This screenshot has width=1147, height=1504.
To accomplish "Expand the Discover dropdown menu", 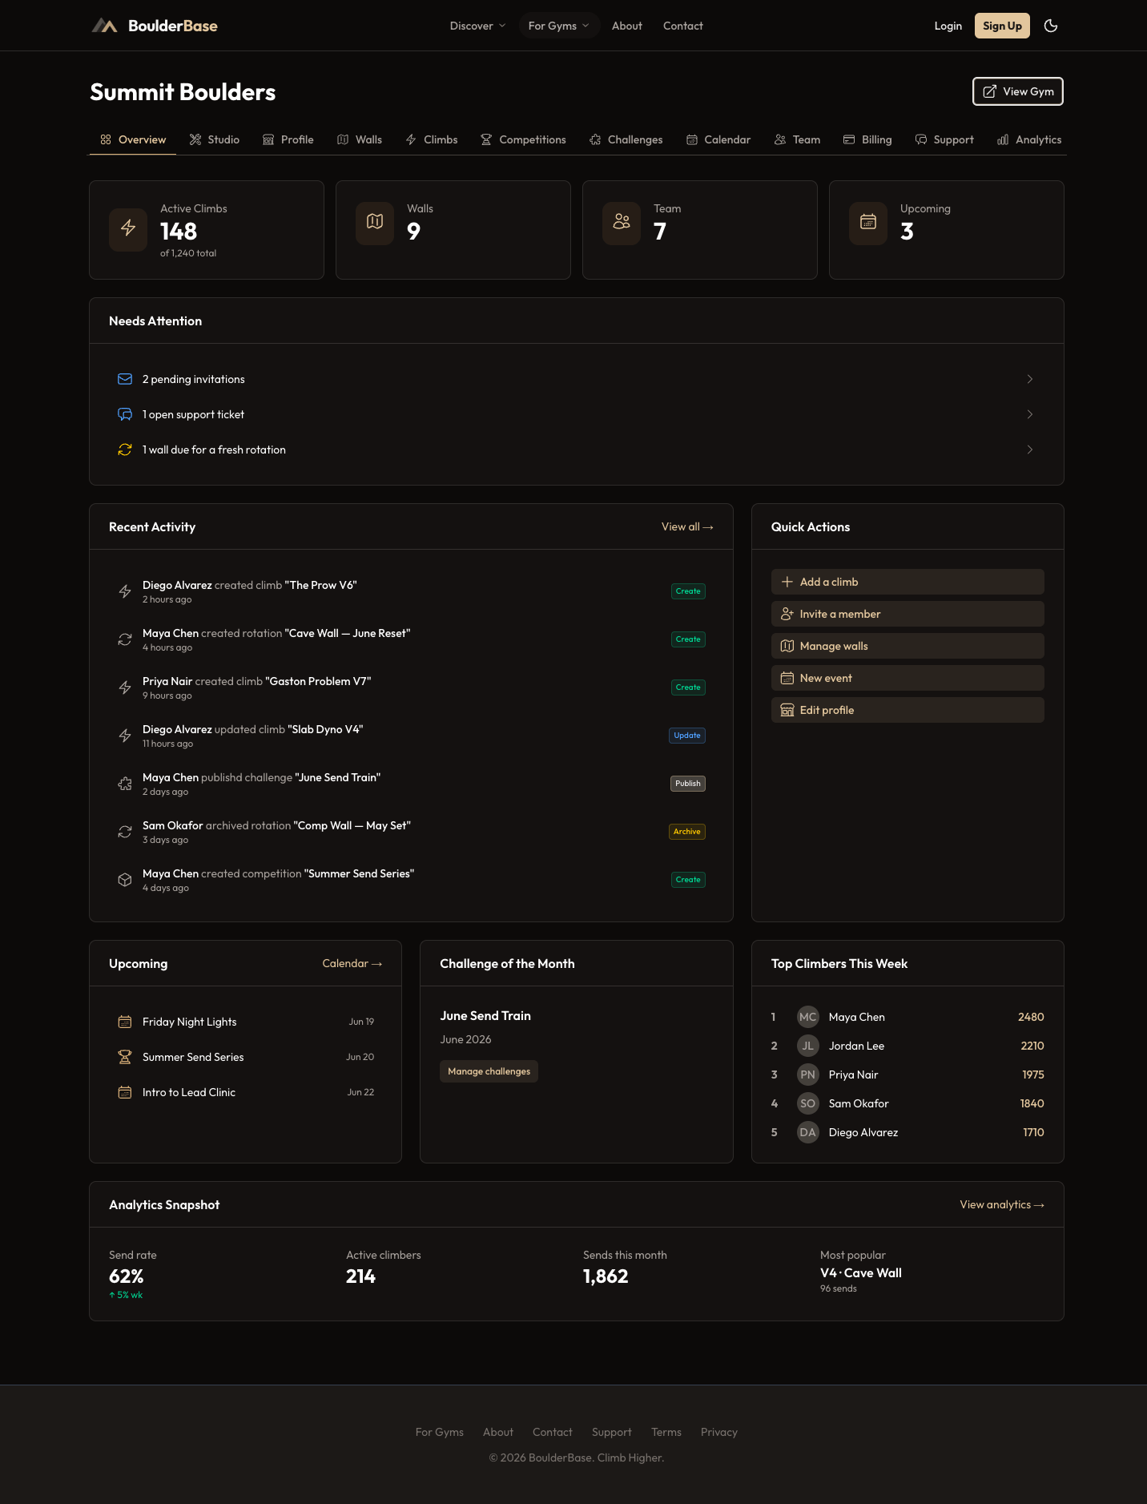I will 478,26.
